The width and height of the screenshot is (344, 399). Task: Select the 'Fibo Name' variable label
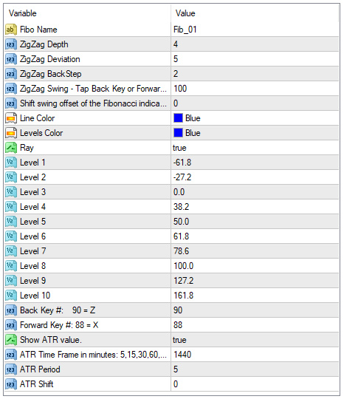click(x=38, y=30)
